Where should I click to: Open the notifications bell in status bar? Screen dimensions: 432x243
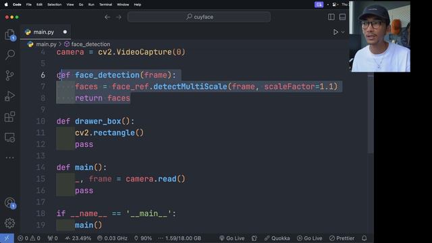(364, 238)
